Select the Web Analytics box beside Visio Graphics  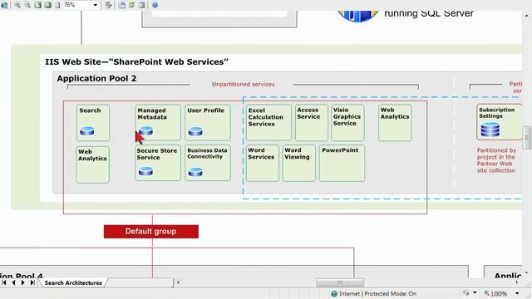point(395,122)
